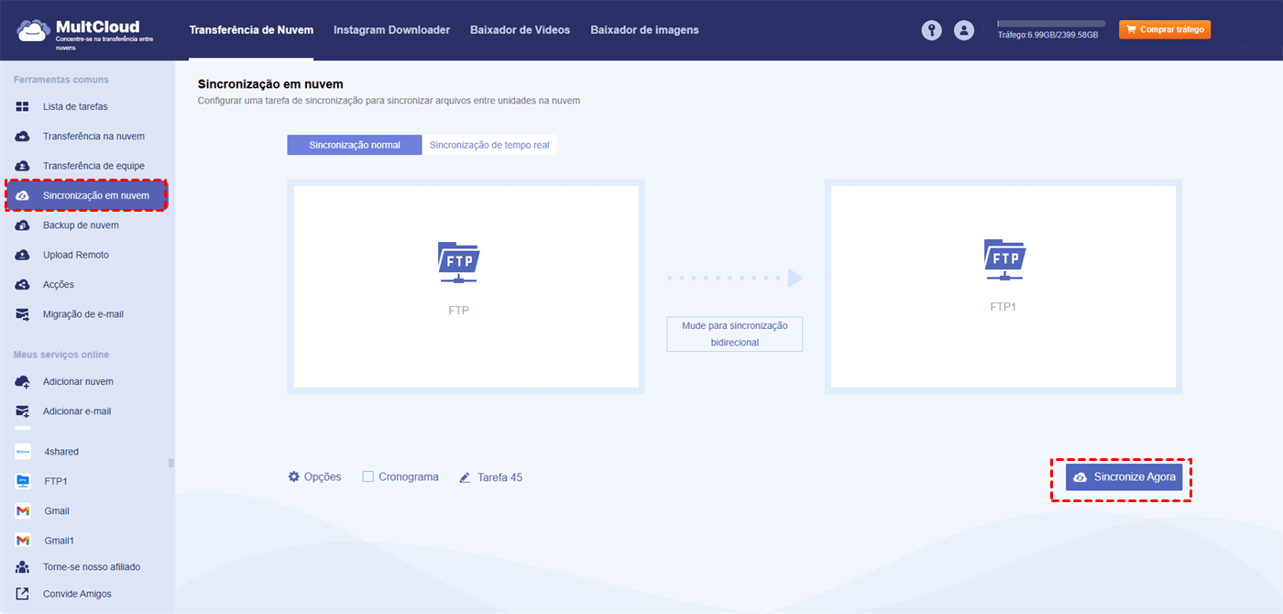This screenshot has height=614, width=1283.
Task: Click Backup de nuvem icon
Action: tap(23, 225)
